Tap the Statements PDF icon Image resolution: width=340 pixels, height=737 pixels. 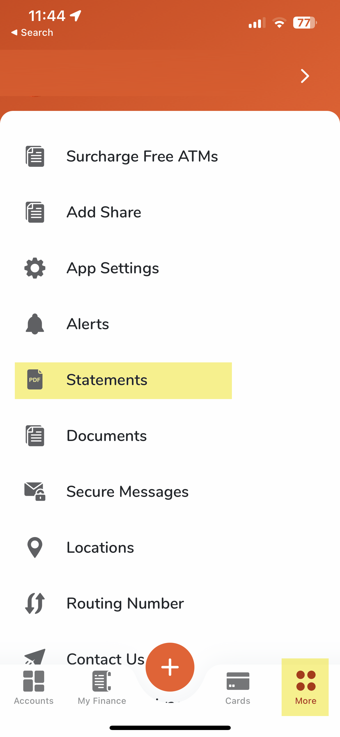[35, 380]
